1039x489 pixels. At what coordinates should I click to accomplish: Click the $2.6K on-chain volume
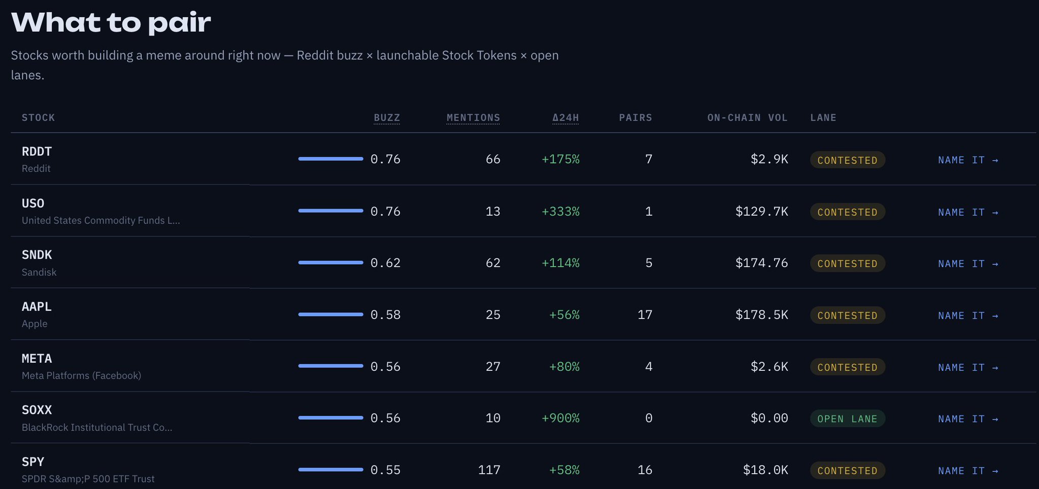pos(769,366)
